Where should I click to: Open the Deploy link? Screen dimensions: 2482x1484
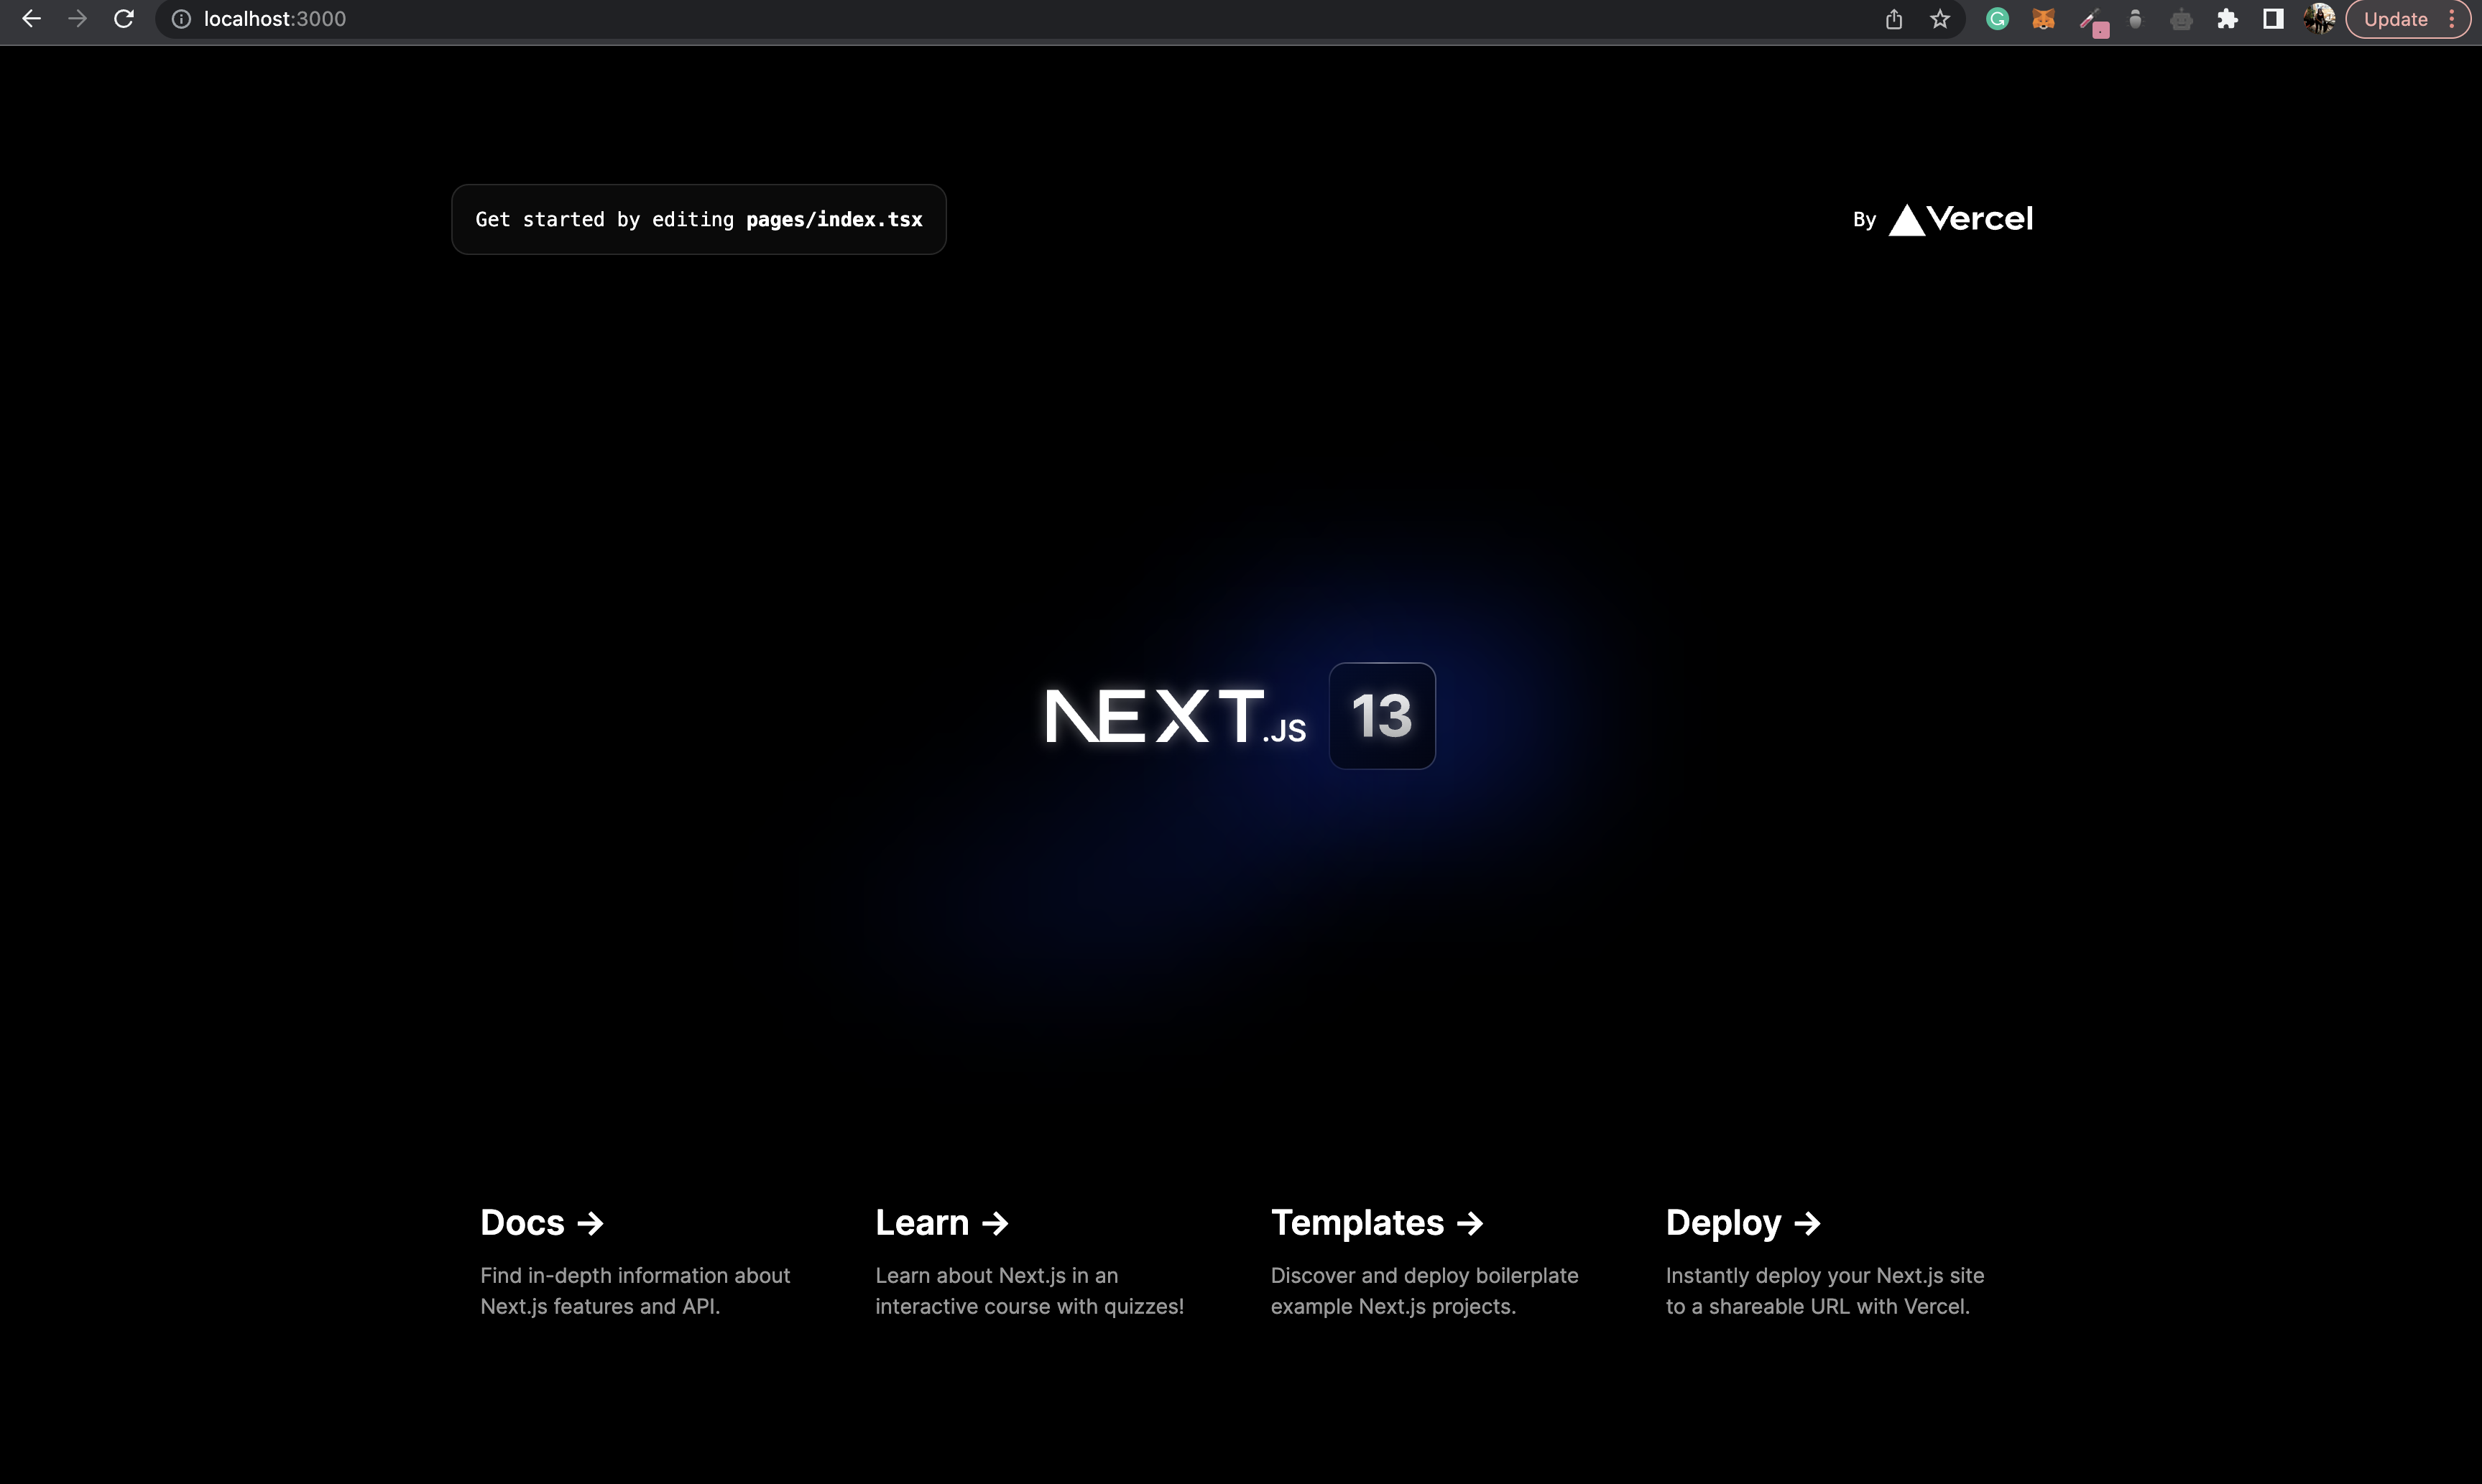(x=1743, y=1222)
